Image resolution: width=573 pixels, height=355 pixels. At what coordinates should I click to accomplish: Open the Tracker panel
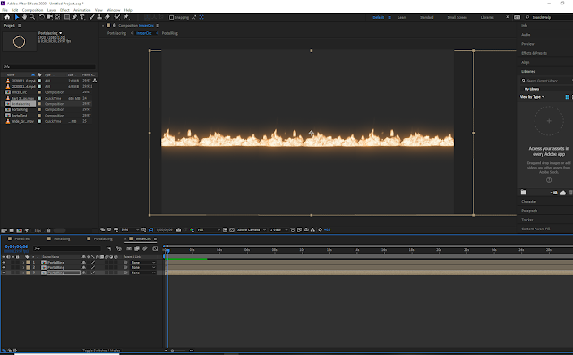point(527,220)
